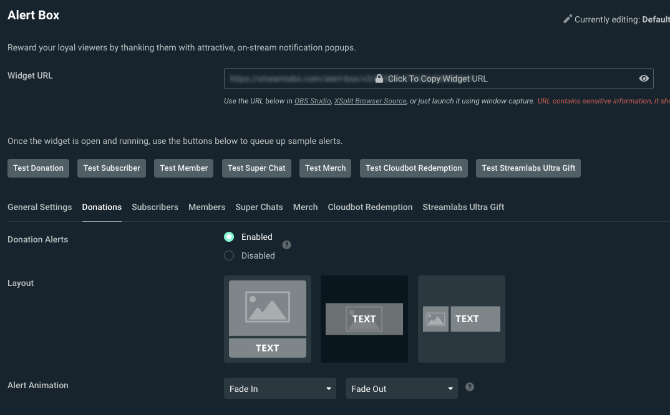This screenshot has width=670, height=415.
Task: Trigger a Test Donation alert
Action: (x=38, y=168)
